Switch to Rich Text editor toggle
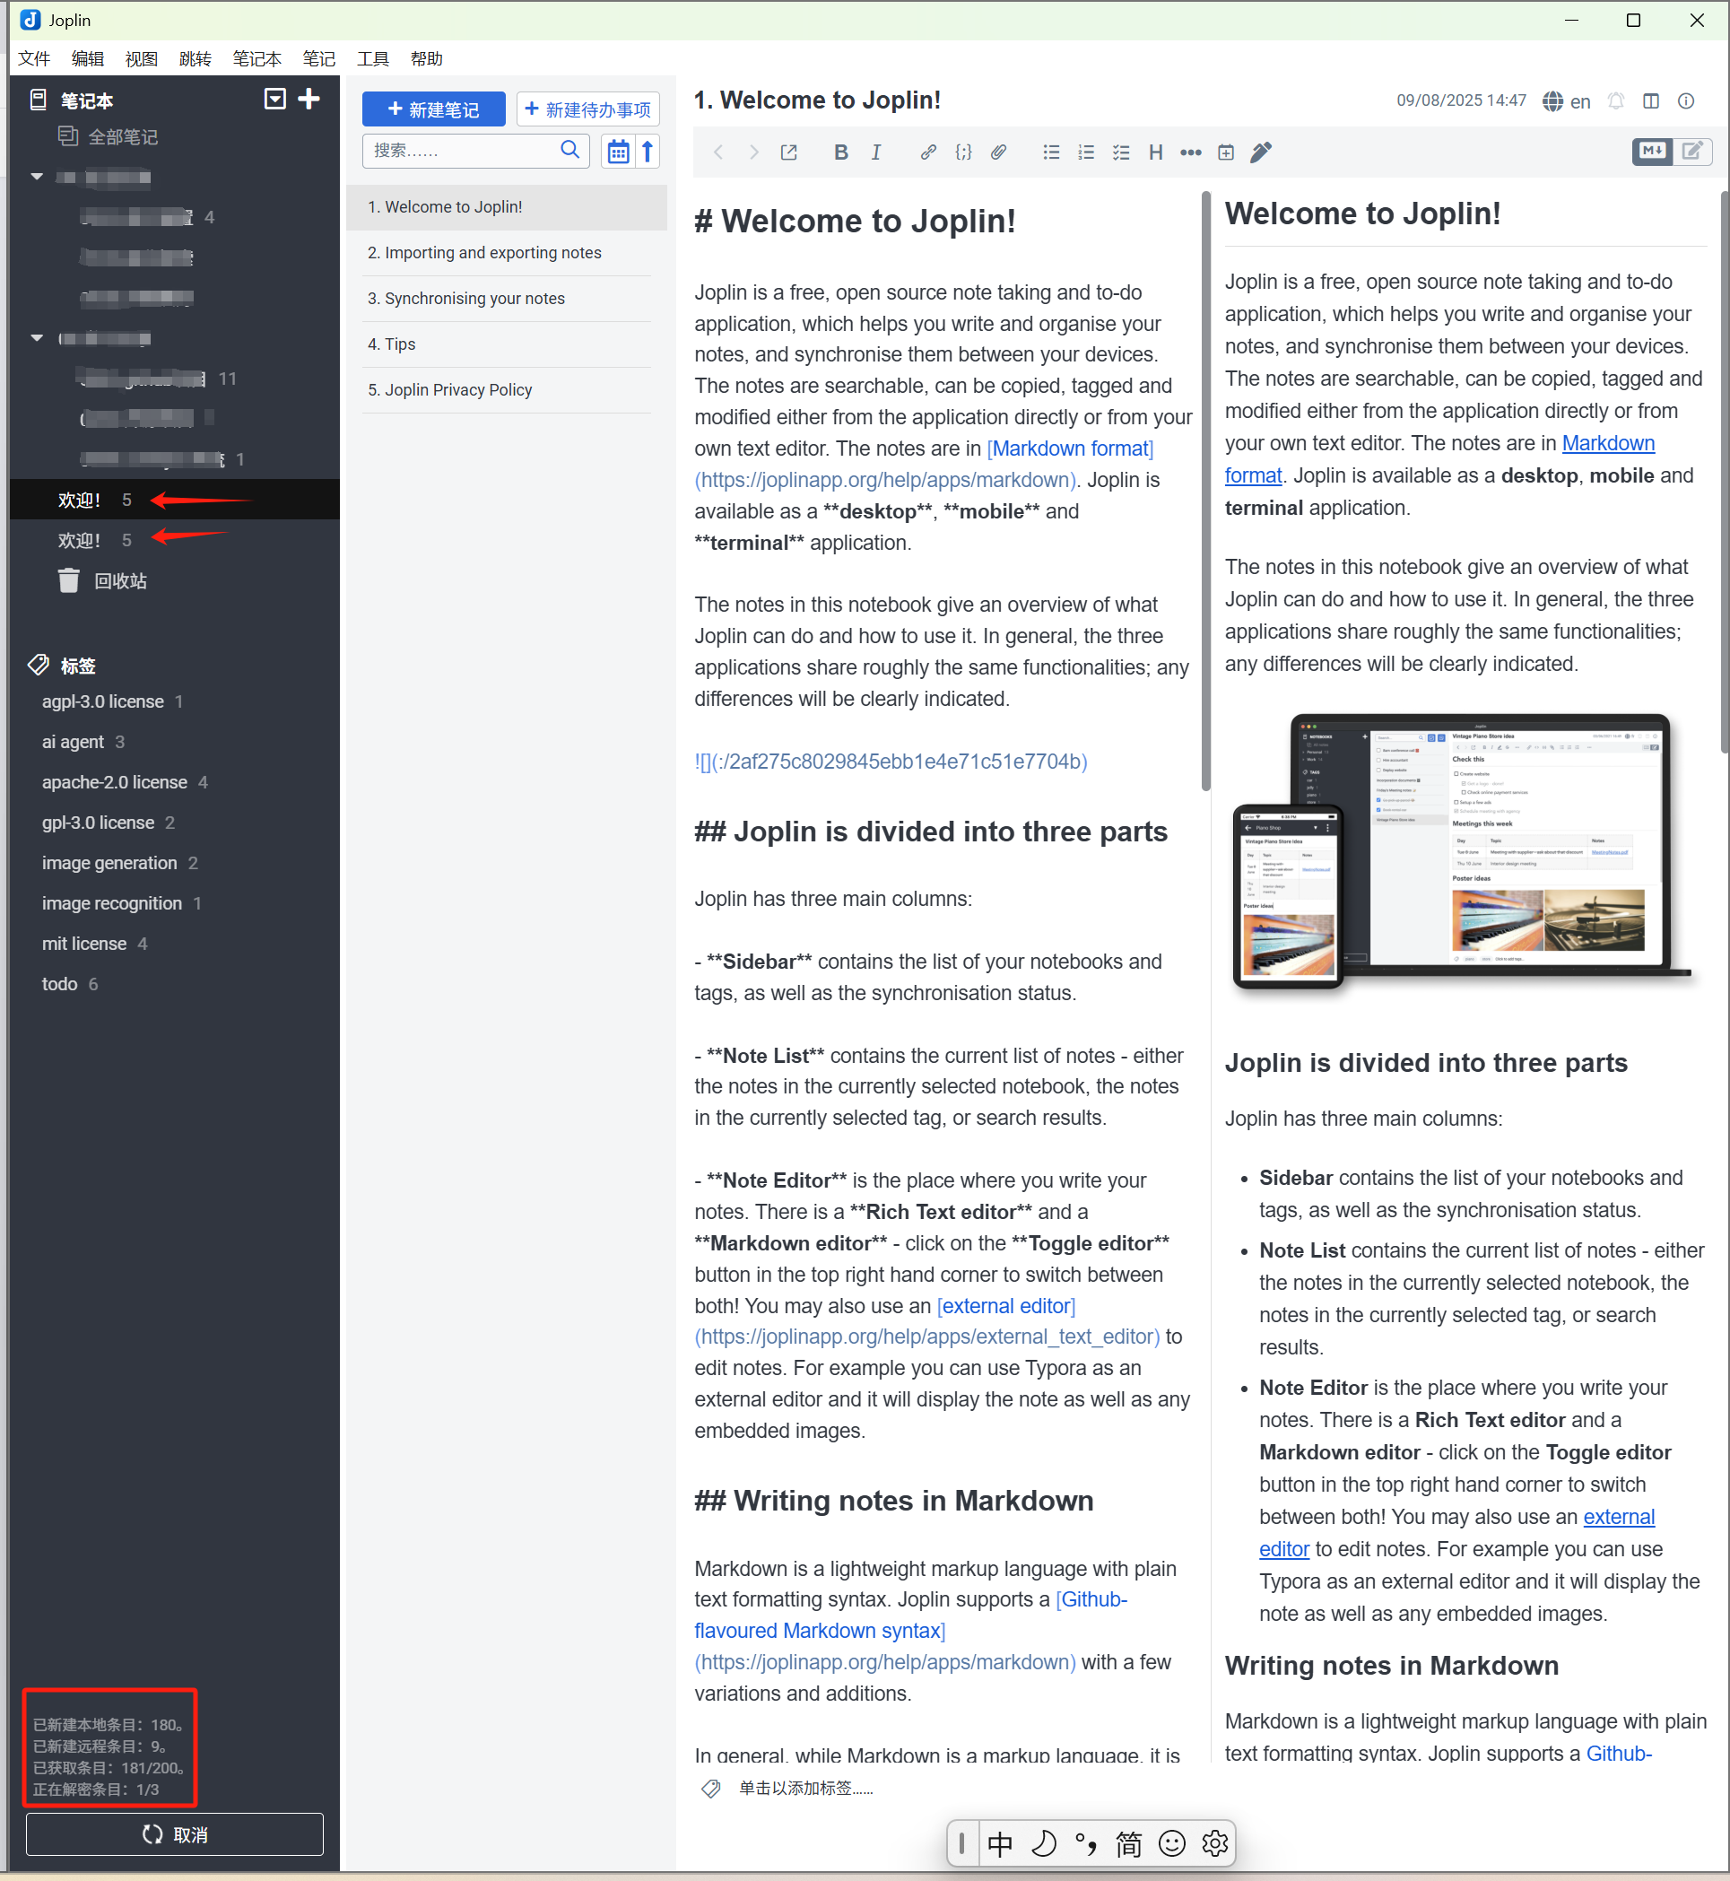Screen dimensions: 1730x1881 point(1692,152)
